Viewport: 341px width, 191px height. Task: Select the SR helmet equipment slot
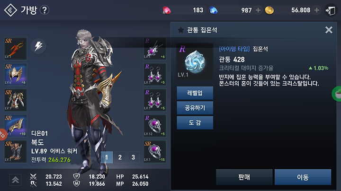point(16,74)
